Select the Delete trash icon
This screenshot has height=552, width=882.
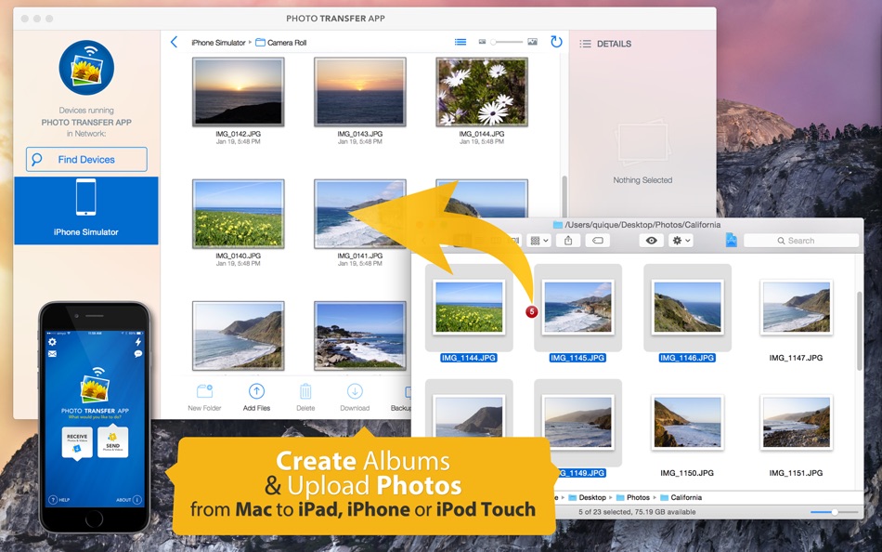point(306,393)
